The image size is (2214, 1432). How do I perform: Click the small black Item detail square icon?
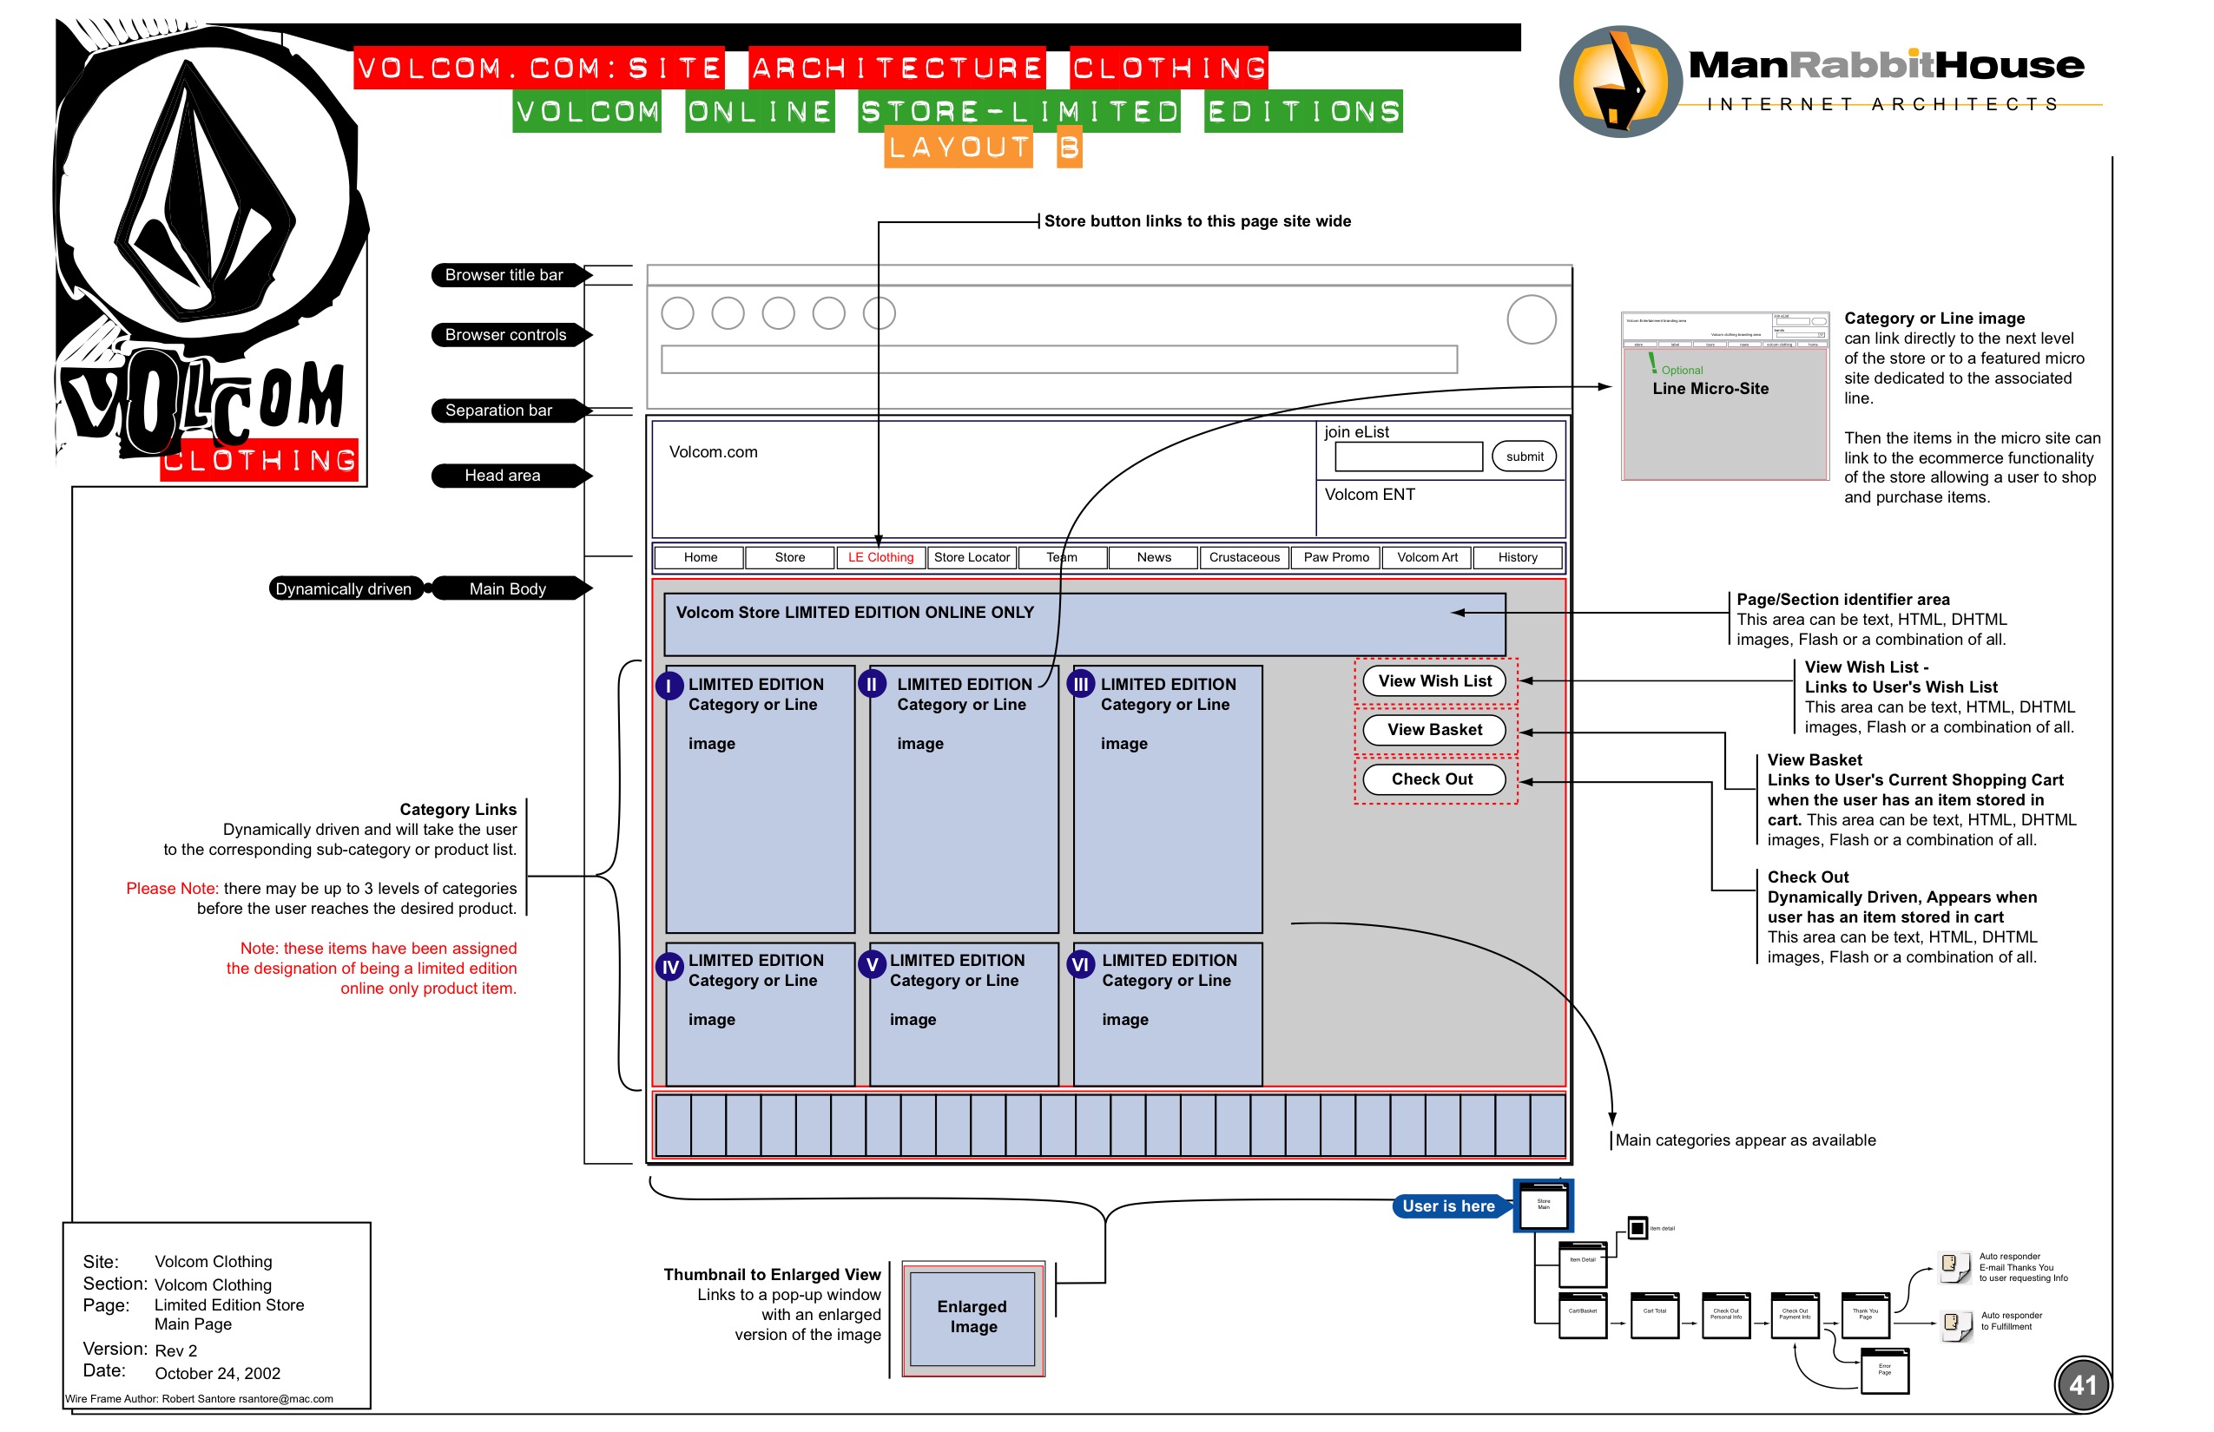coord(1637,1228)
